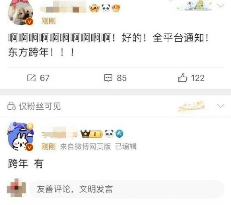Click the blue shield badge on second post
This screenshot has width=231, height=205.
click(119, 134)
